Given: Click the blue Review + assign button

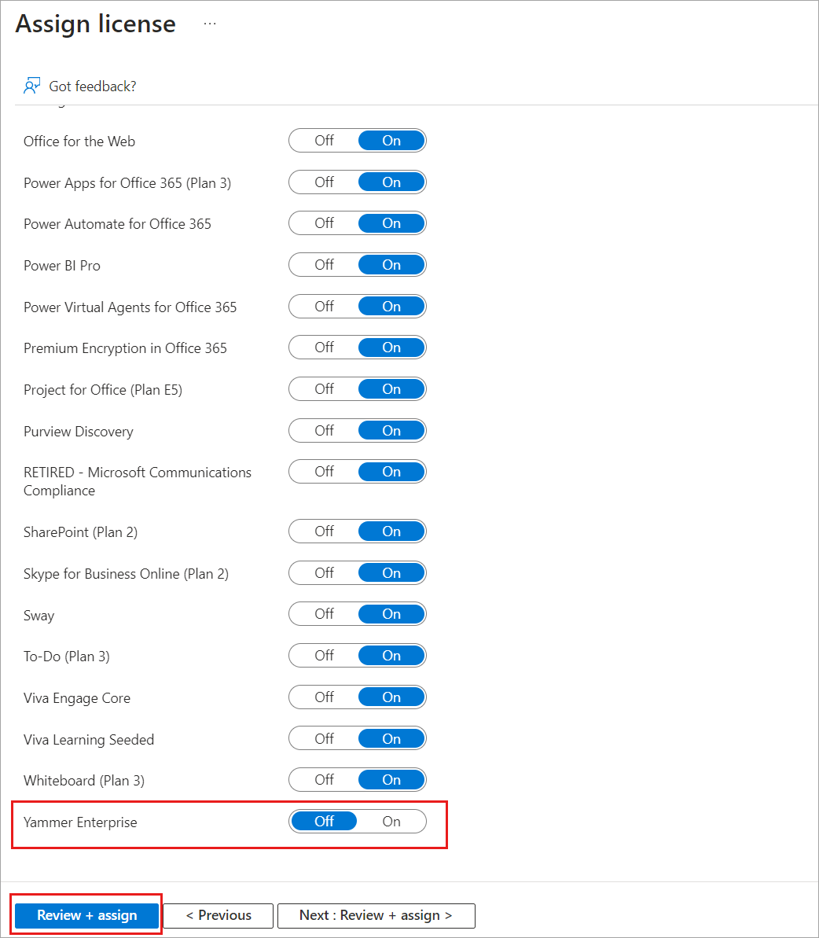Looking at the screenshot, I should tap(86, 915).
